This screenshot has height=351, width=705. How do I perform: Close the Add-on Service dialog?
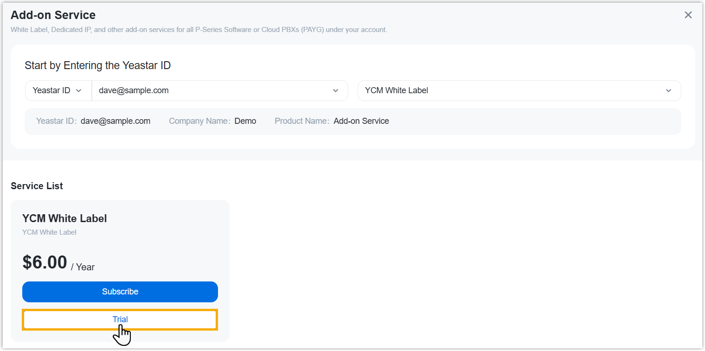(688, 15)
